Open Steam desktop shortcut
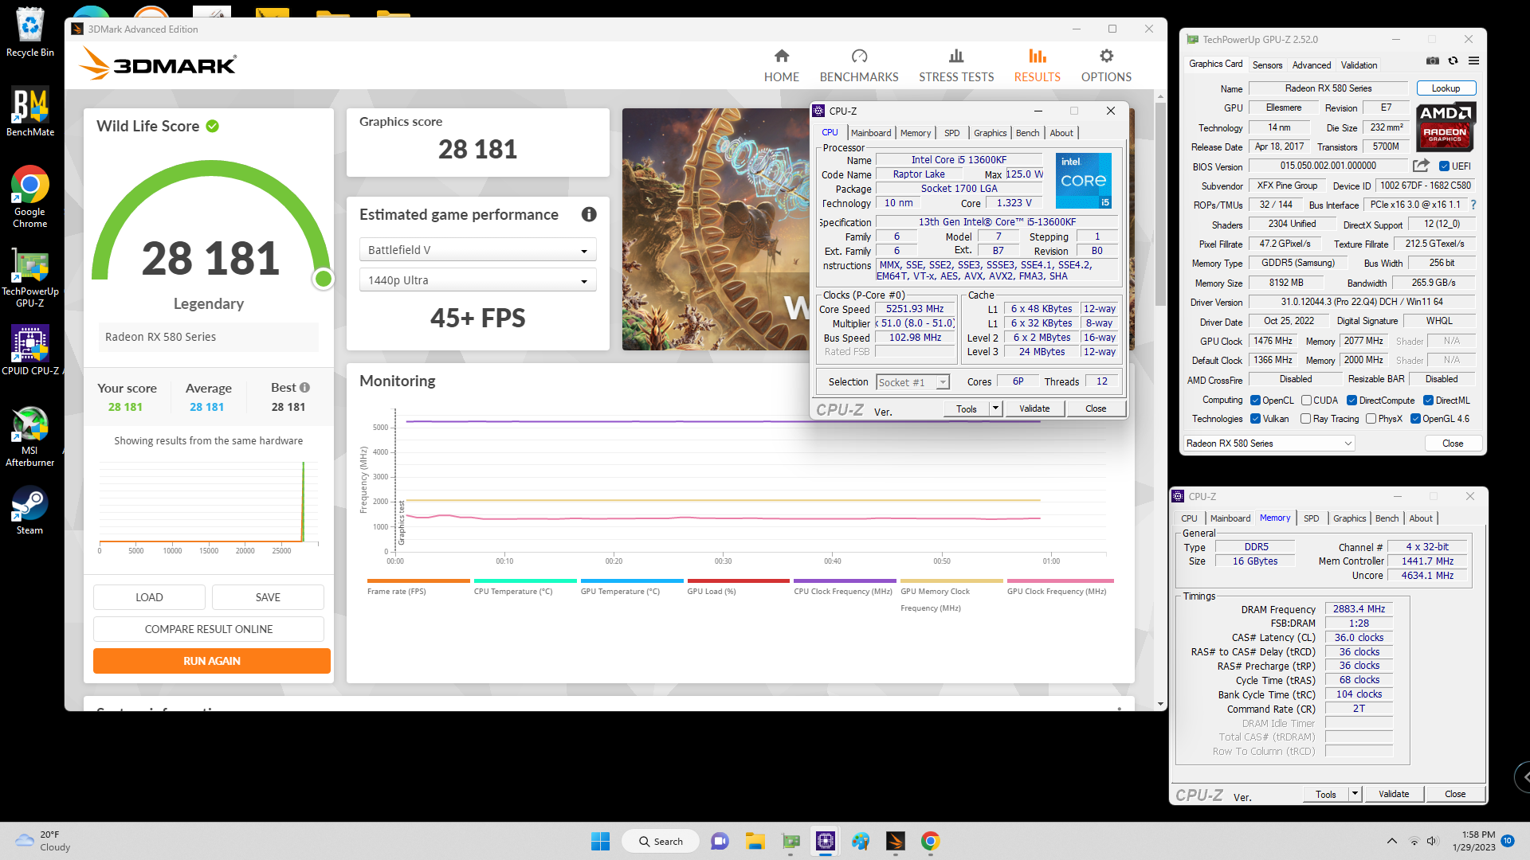 [x=29, y=510]
